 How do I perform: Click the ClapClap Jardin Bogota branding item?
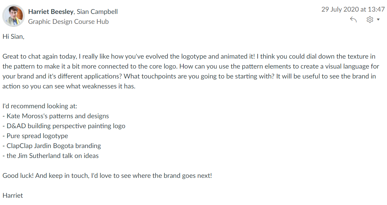point(52,146)
